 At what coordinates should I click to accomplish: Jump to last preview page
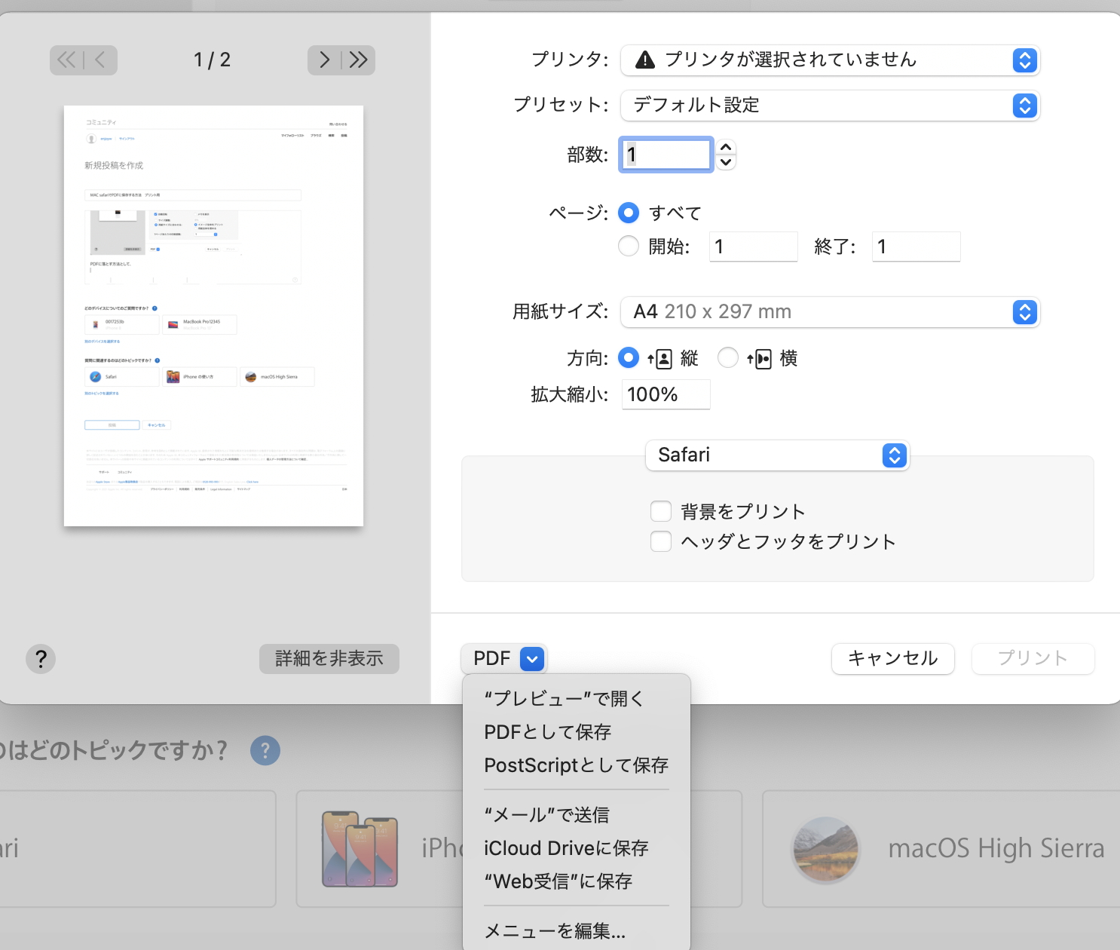point(359,60)
